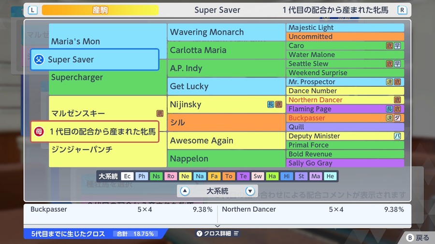Viewport: 435px width, 244px height.
Task: Click the Ro lineage color swatch
Action: pos(171,176)
